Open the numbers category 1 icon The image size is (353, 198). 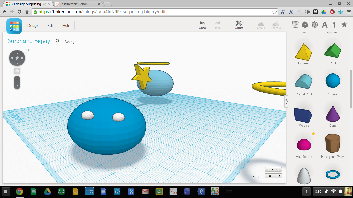point(334,25)
